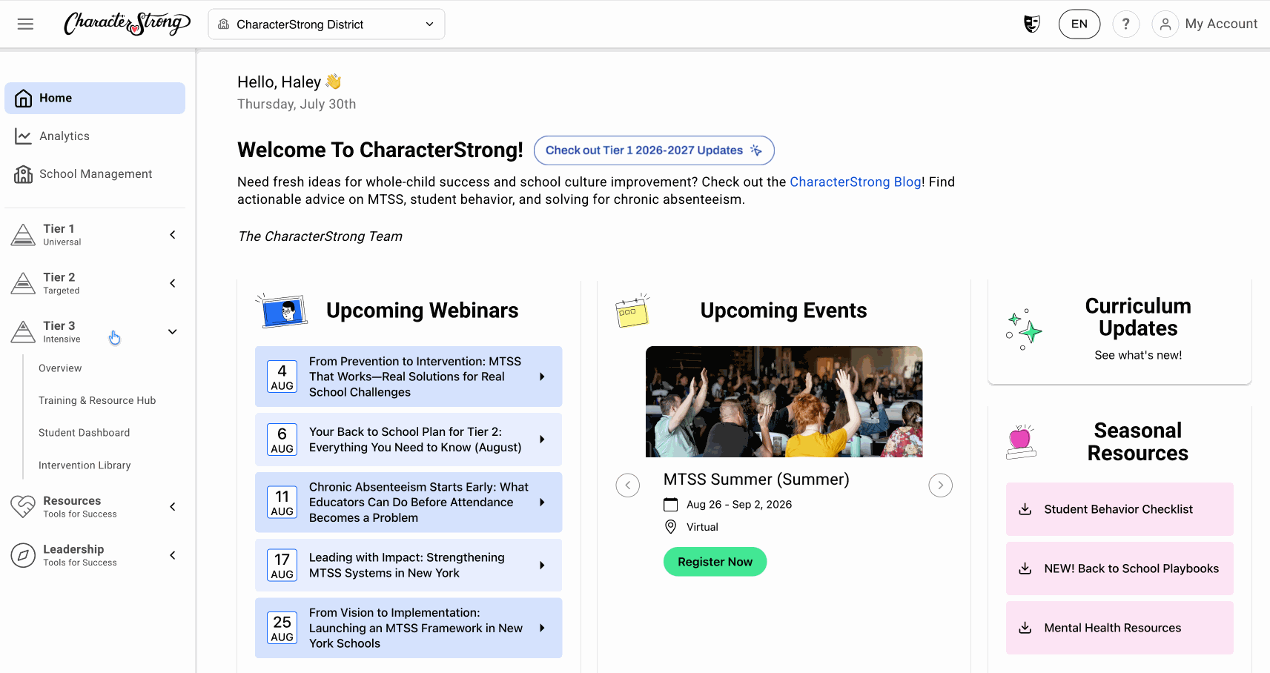Image resolution: width=1270 pixels, height=673 pixels.
Task: Open Your Back to School Plan webinar
Action: coord(409,440)
